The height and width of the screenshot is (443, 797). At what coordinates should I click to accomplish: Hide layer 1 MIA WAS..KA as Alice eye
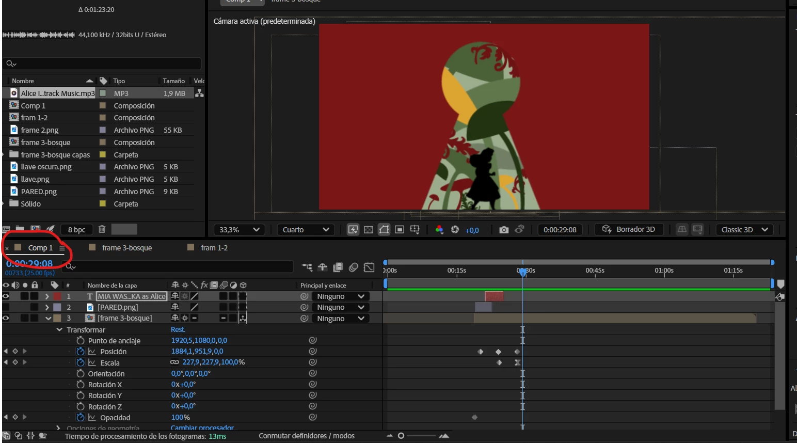(6, 296)
